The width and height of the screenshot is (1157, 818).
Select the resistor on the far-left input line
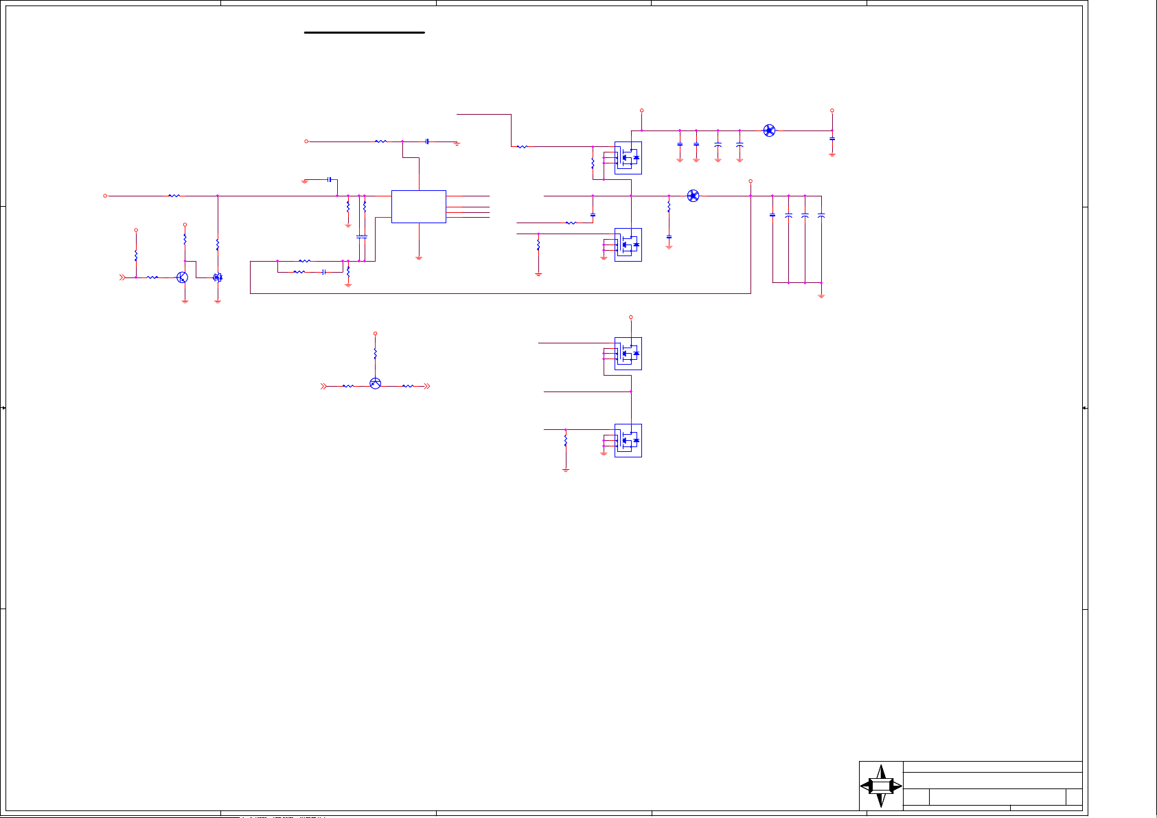(x=174, y=196)
